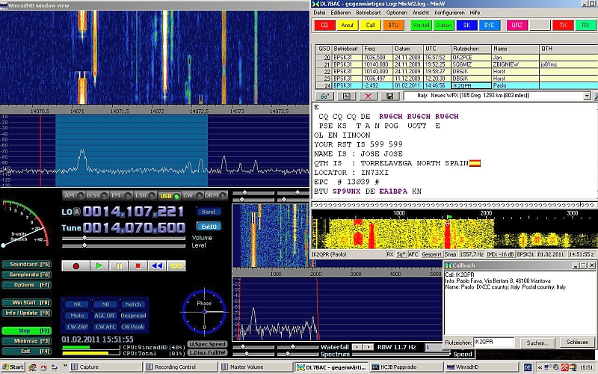Click the Volume slider handle
Viewport: 598px width, 374px height.
84,238
